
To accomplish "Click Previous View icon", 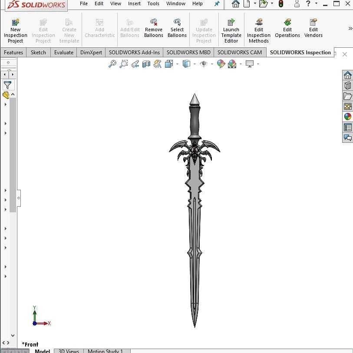I will point(135,64).
